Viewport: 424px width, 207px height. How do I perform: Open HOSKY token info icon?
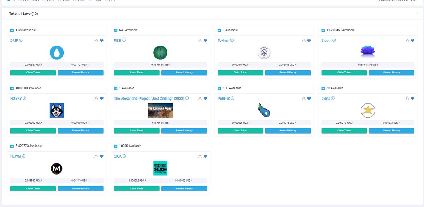[24, 99]
